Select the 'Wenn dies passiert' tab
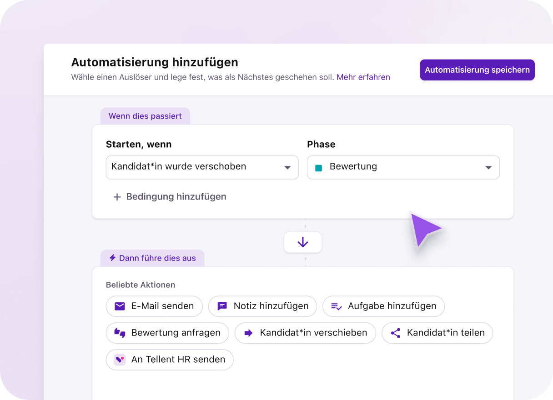Image resolution: width=553 pixels, height=400 pixels. [x=145, y=116]
